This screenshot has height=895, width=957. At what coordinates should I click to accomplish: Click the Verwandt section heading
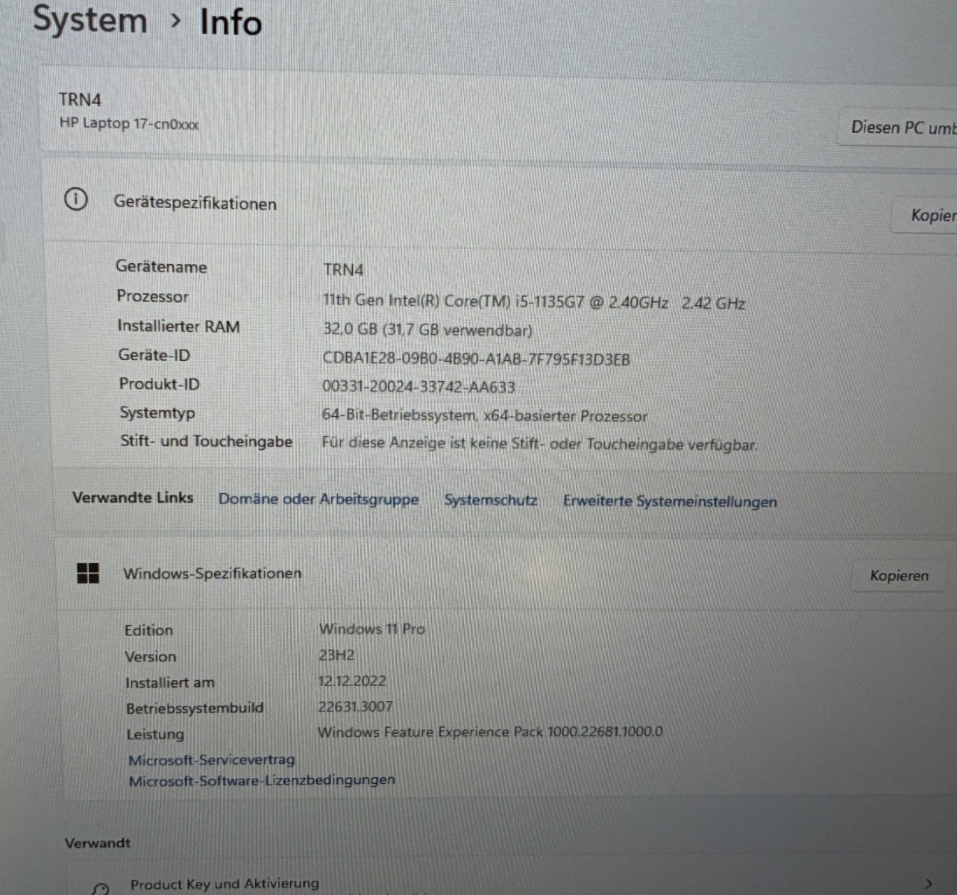click(x=98, y=843)
